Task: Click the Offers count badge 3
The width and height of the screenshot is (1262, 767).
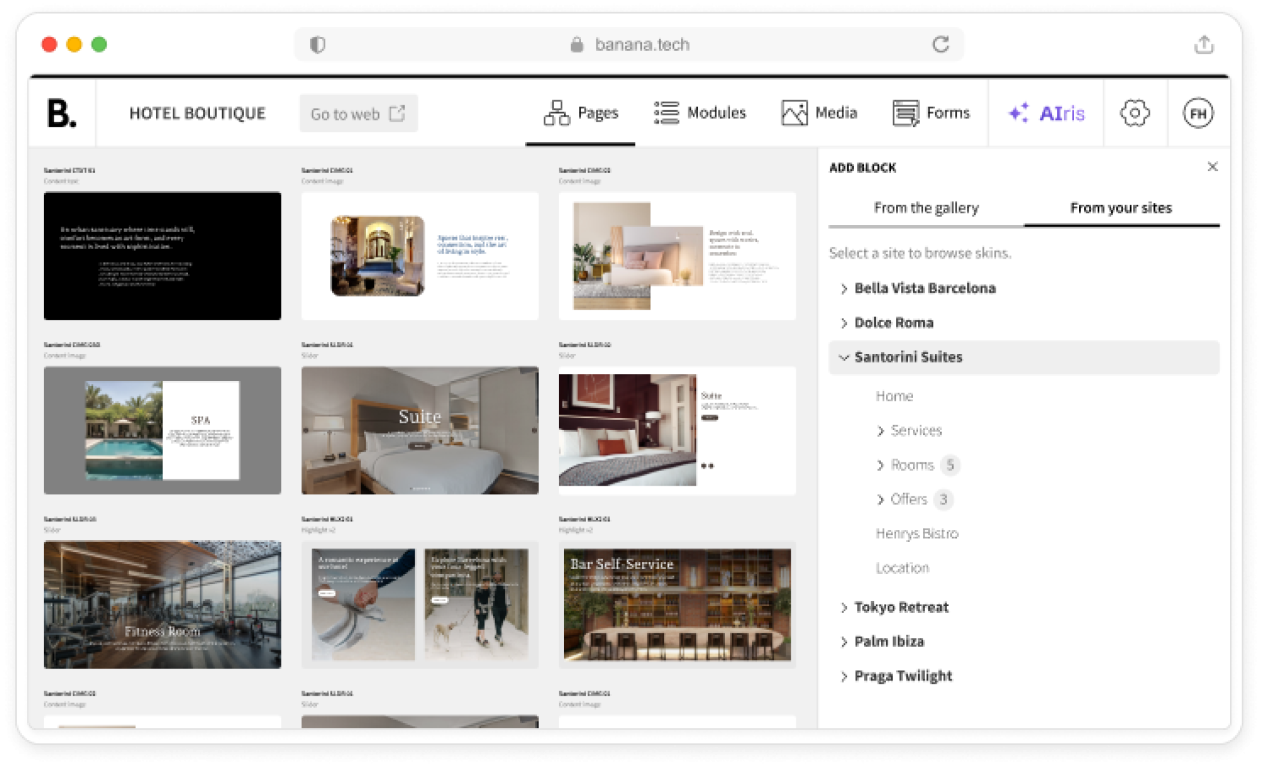Action: [943, 500]
